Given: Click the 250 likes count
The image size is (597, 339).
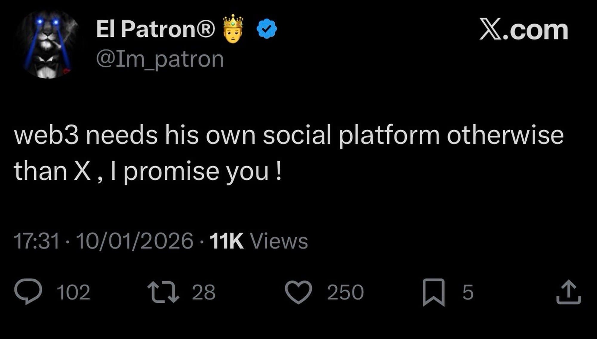Looking at the screenshot, I should 345,292.
